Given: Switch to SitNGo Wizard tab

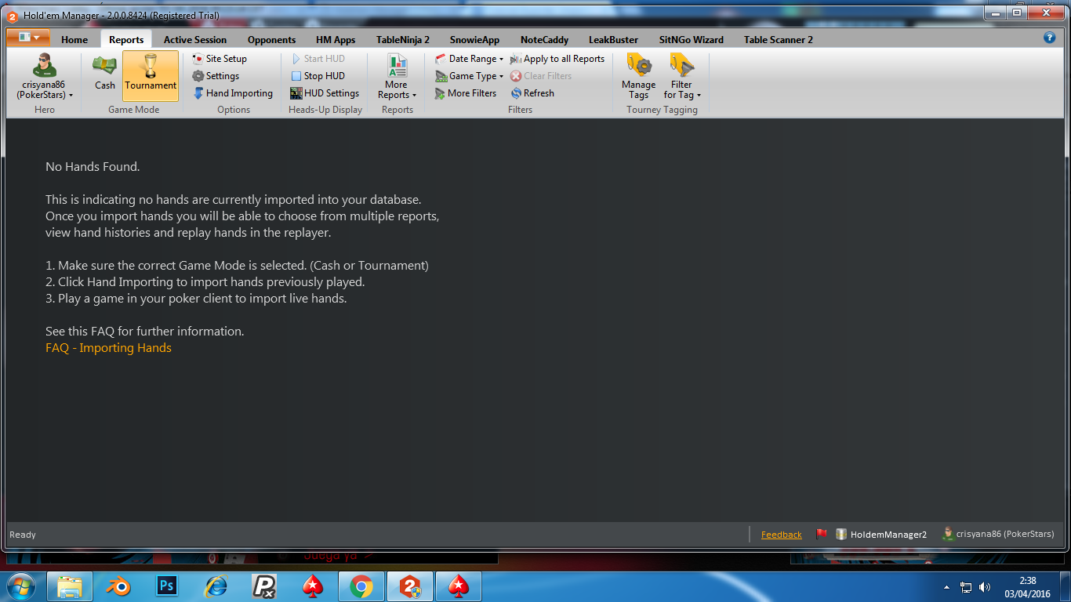Looking at the screenshot, I should click(691, 40).
